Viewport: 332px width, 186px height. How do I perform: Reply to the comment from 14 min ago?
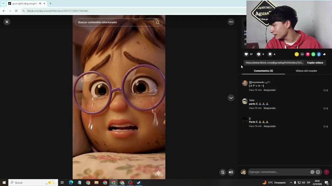point(269,126)
